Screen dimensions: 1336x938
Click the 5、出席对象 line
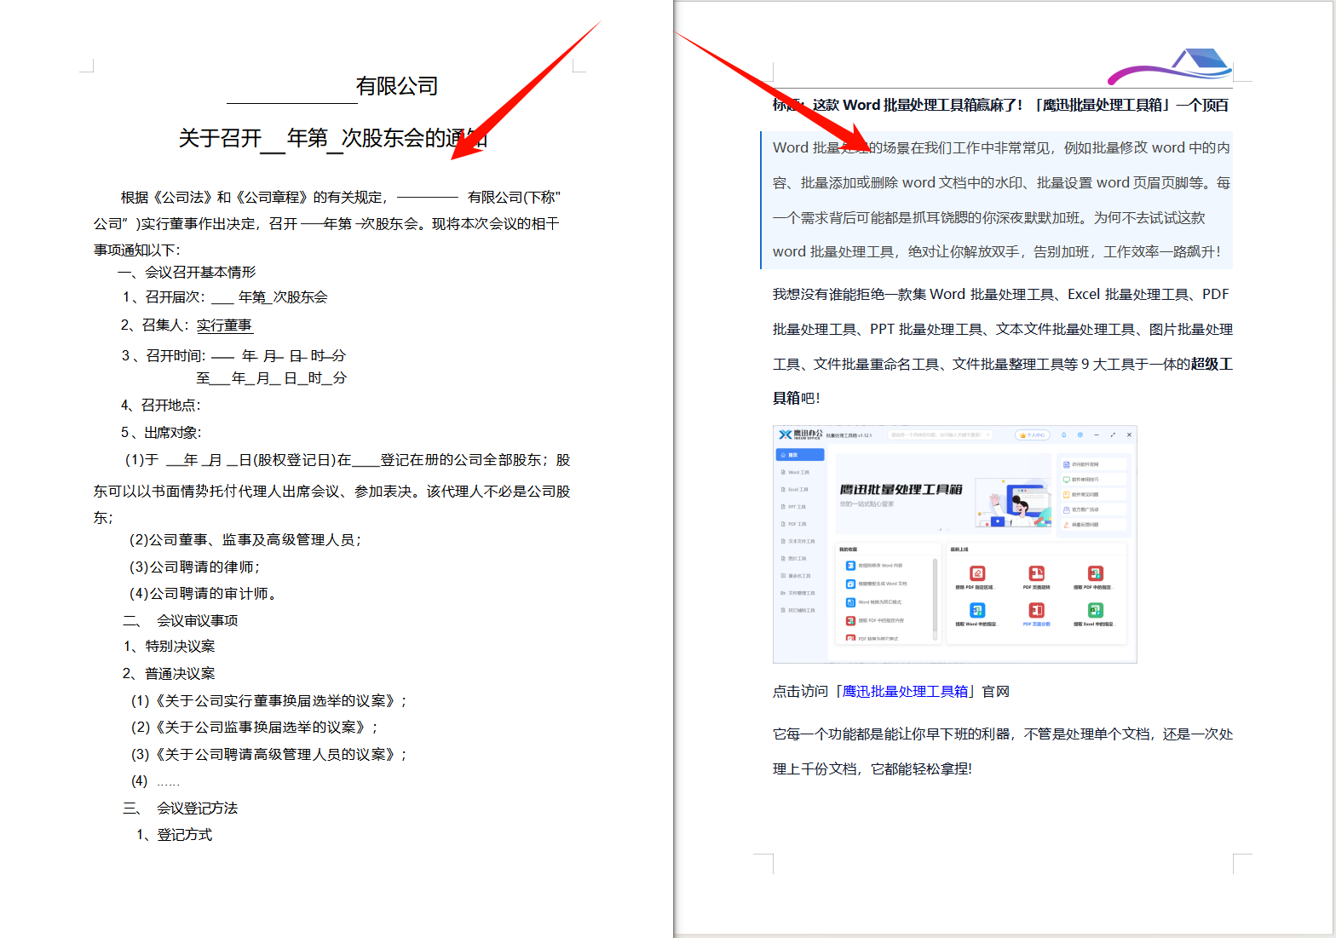pos(161,433)
